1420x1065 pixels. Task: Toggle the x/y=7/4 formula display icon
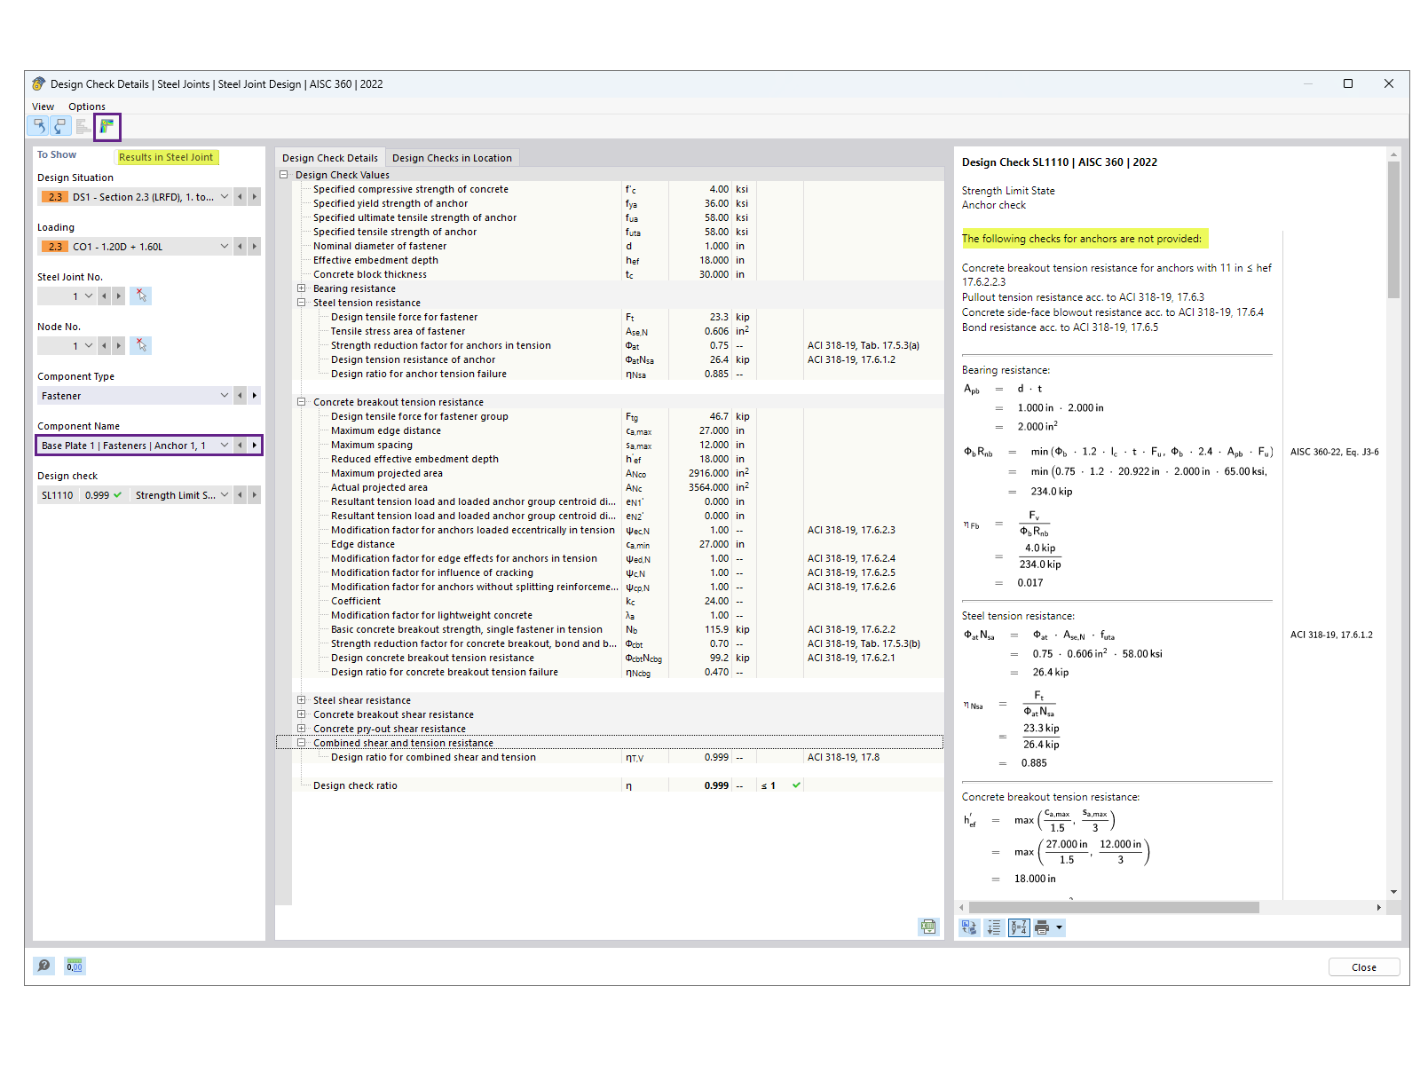coord(1019,927)
